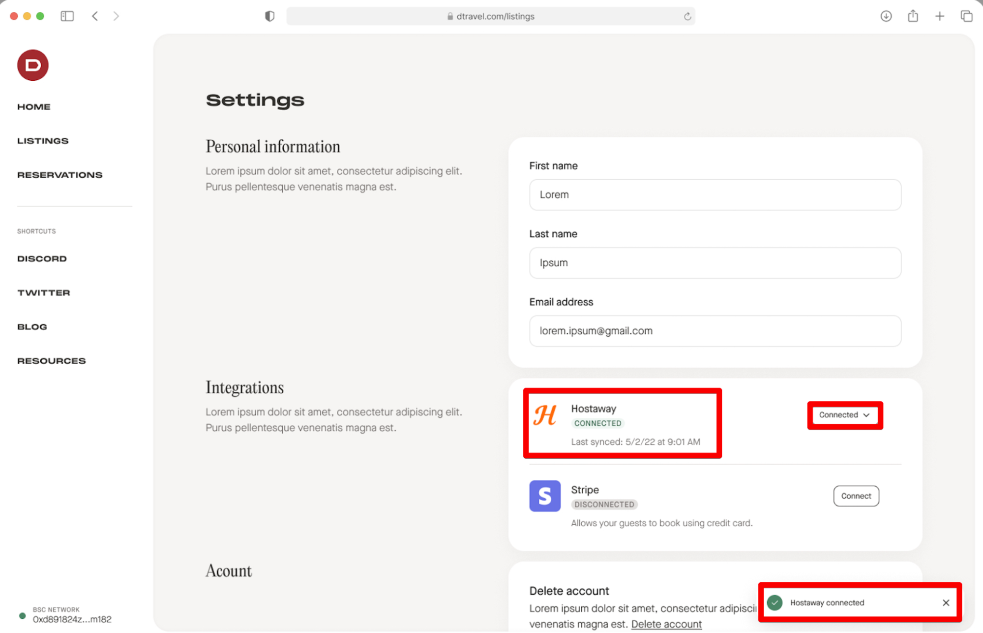Viewport: 983px width, 633px height.
Task: Open a new tab with the plus icon
Action: pos(939,16)
